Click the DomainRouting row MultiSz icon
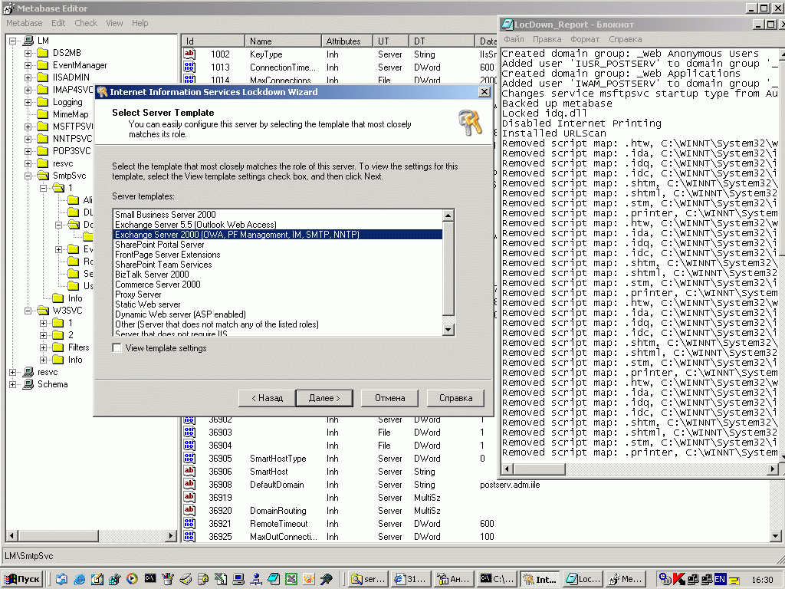This screenshot has width=785, height=589. coord(189,510)
